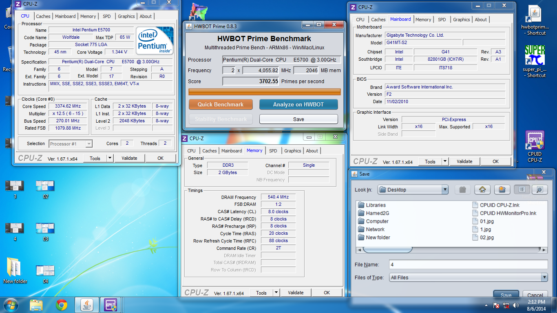This screenshot has width=557, height=313.
Task: Click the Libraries folder in Save dialog
Action: pos(371,205)
